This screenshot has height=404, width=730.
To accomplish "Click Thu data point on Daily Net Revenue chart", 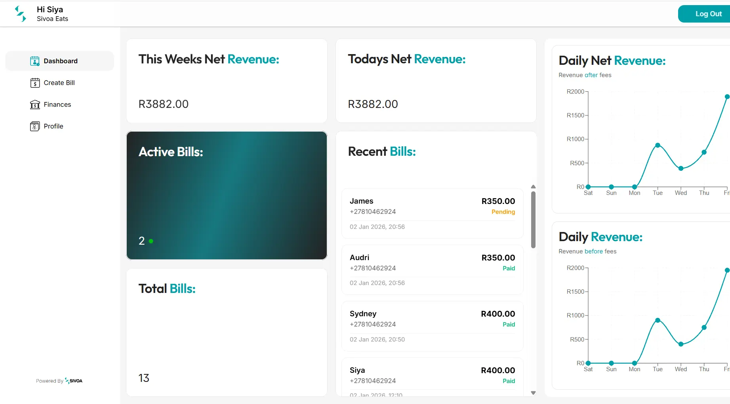I will pyautogui.click(x=704, y=152).
